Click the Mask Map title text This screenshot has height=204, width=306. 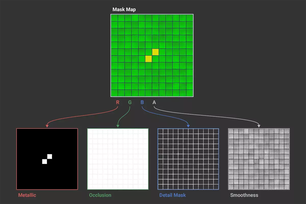[x=124, y=10]
